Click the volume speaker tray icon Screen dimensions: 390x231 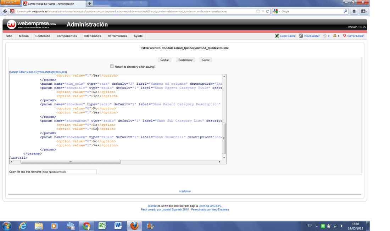341,226
